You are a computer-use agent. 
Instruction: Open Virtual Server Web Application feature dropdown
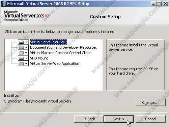coord(23,63)
